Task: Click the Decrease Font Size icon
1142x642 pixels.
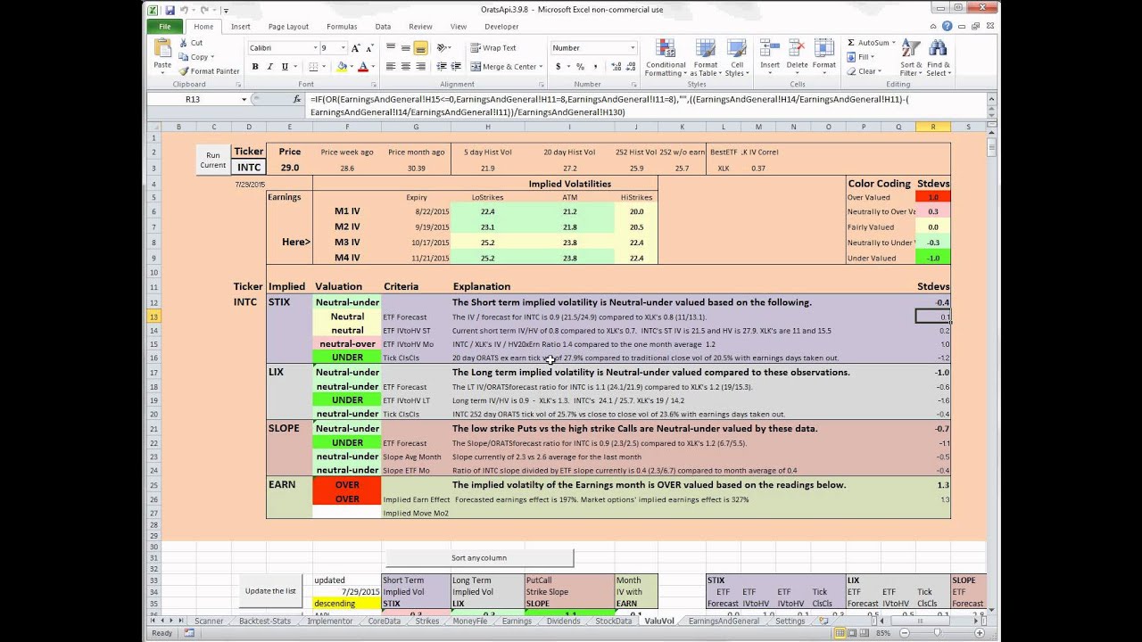Action: click(370, 48)
